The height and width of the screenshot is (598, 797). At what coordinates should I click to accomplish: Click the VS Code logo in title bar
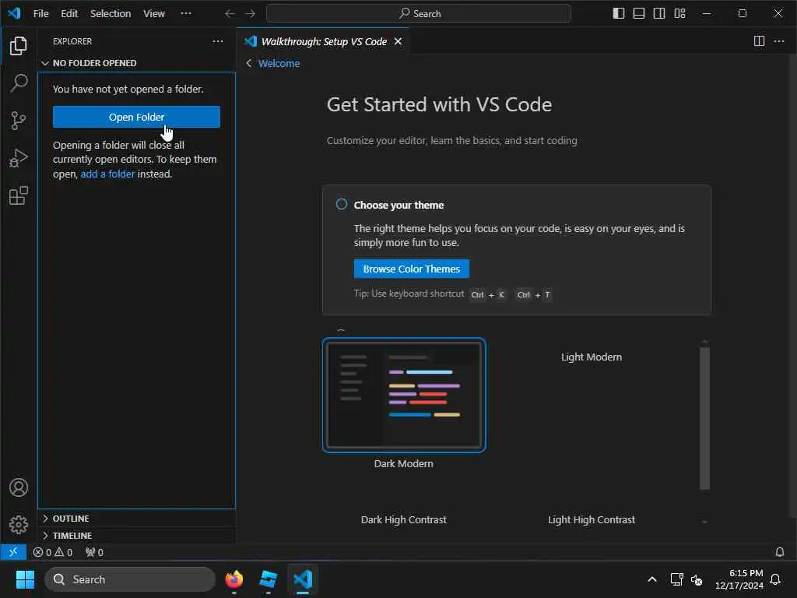click(14, 13)
